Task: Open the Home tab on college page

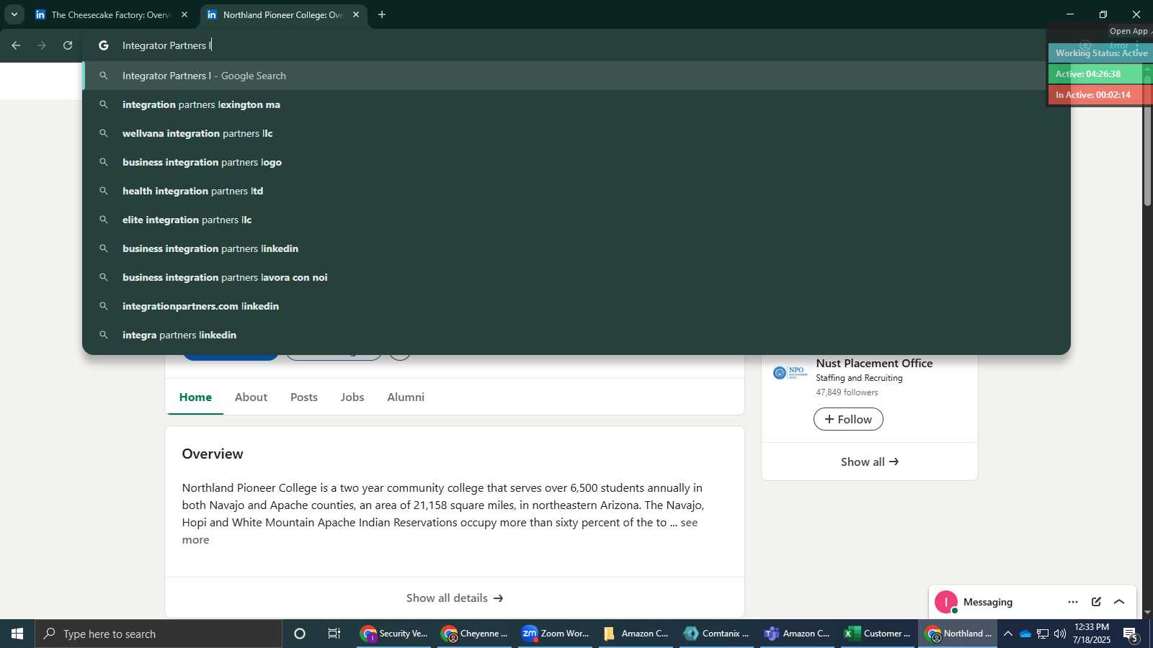Action: [195, 397]
